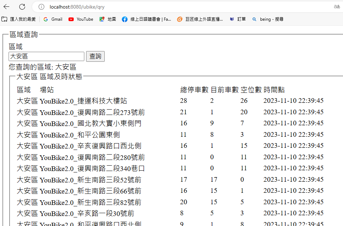Click timestamp in 新生南路三段66號前 row

[293, 191]
